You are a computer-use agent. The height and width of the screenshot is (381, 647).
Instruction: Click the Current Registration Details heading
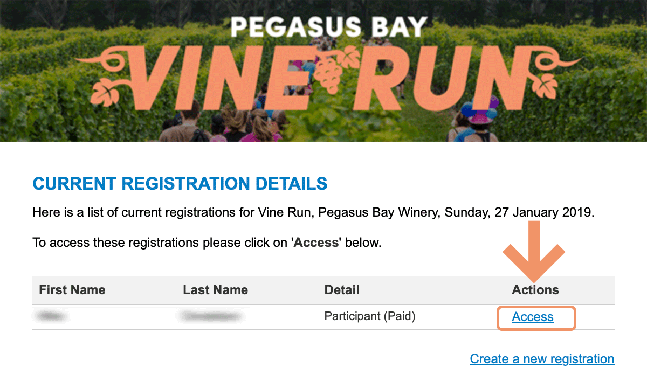point(180,184)
